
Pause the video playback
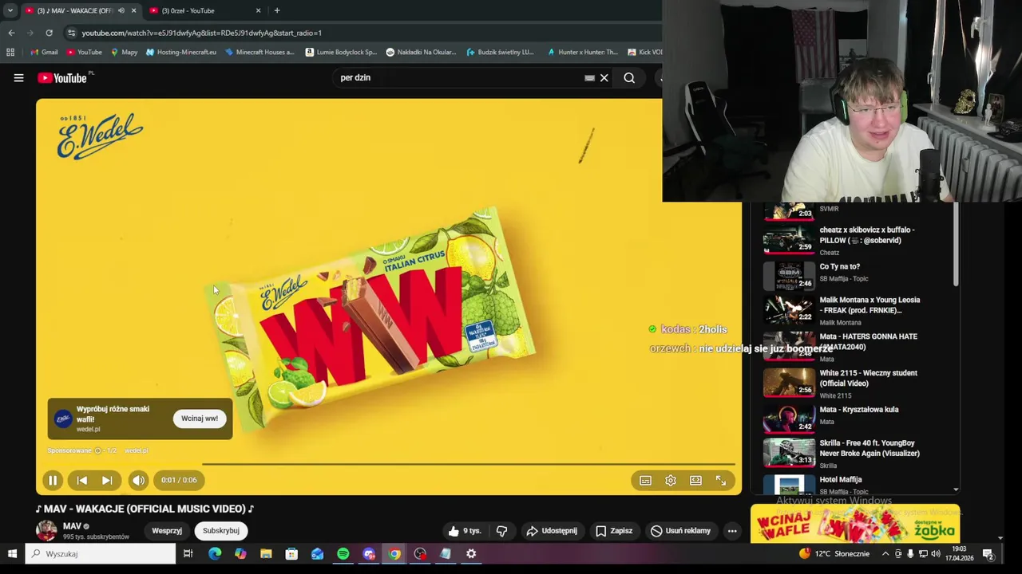point(53,480)
